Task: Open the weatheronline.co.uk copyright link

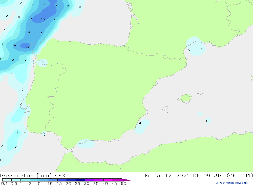Action: (x=232, y=183)
